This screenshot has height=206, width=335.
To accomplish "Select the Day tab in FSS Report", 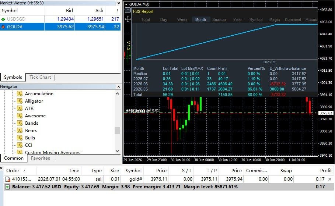I will click(x=164, y=19).
